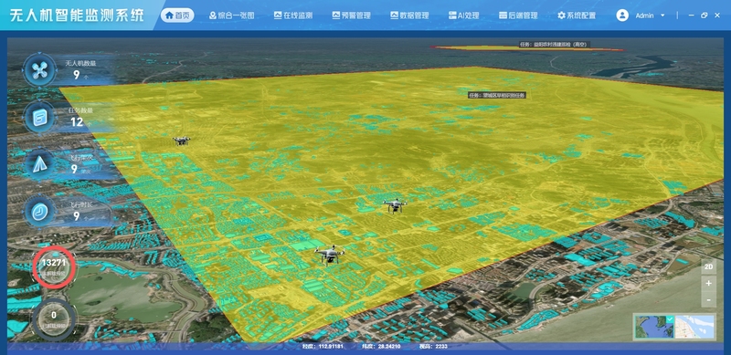Open the 综合一张图 menu

232,16
